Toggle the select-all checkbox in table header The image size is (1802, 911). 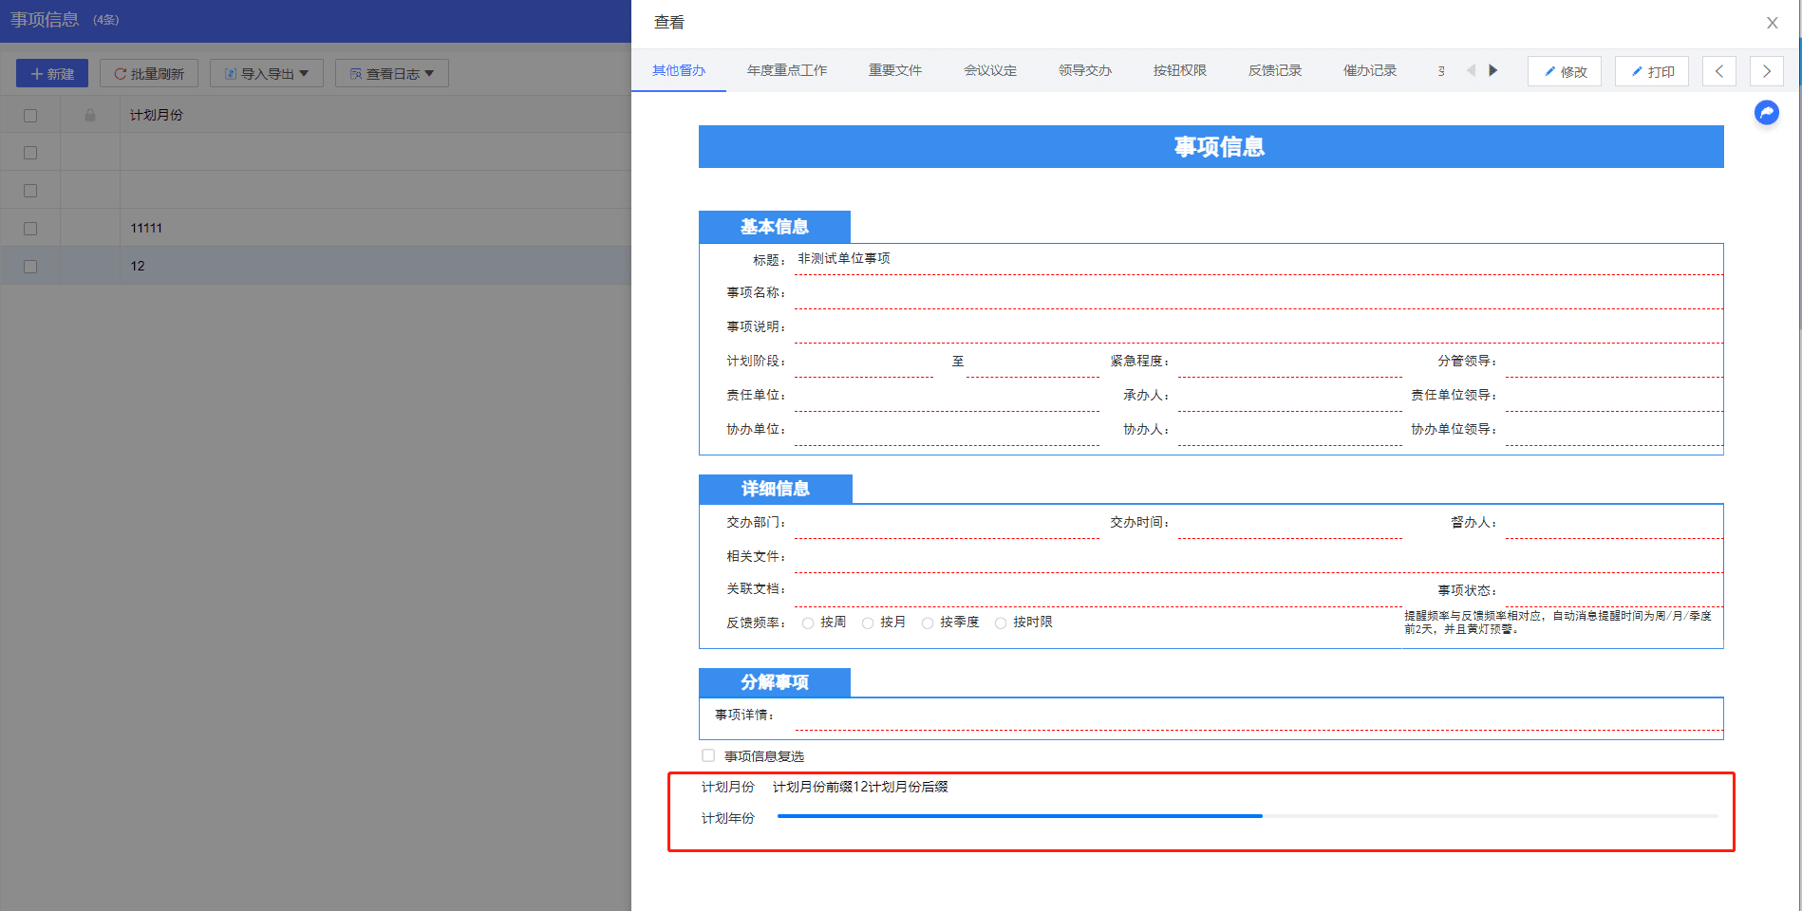(x=30, y=115)
